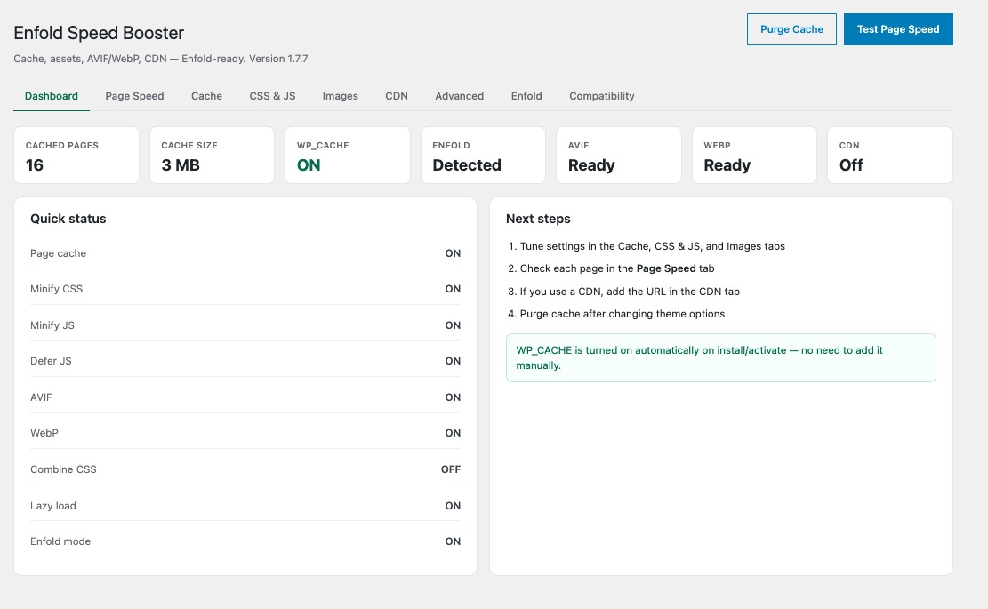Open the Cache tab
This screenshot has height=609, width=988.
206,96
